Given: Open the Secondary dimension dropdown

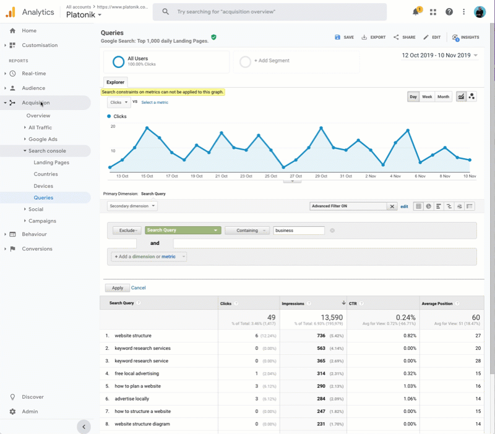Looking at the screenshot, I should pyautogui.click(x=132, y=206).
